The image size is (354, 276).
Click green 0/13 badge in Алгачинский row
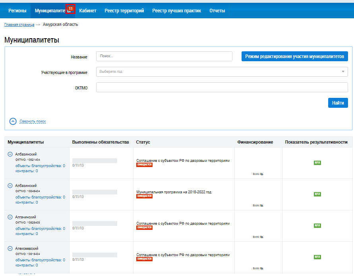(x=317, y=225)
